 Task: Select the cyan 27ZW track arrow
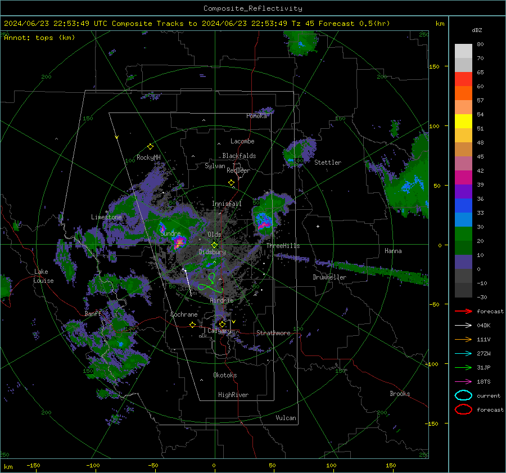[x=463, y=354]
